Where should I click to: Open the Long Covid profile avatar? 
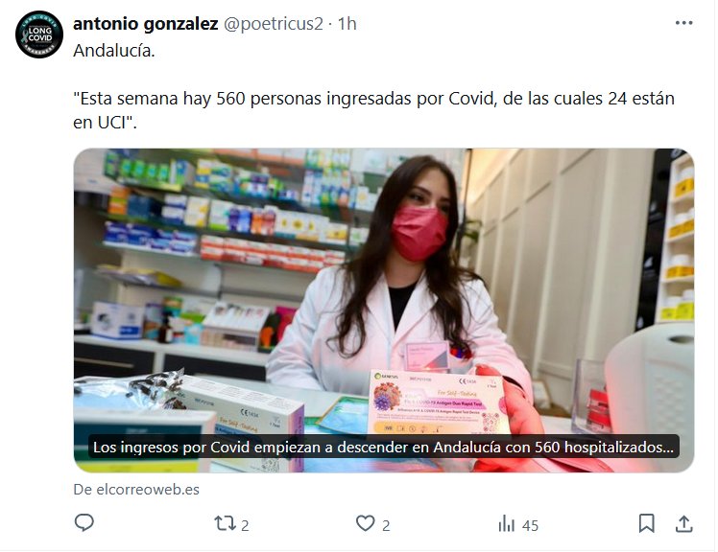[39, 34]
